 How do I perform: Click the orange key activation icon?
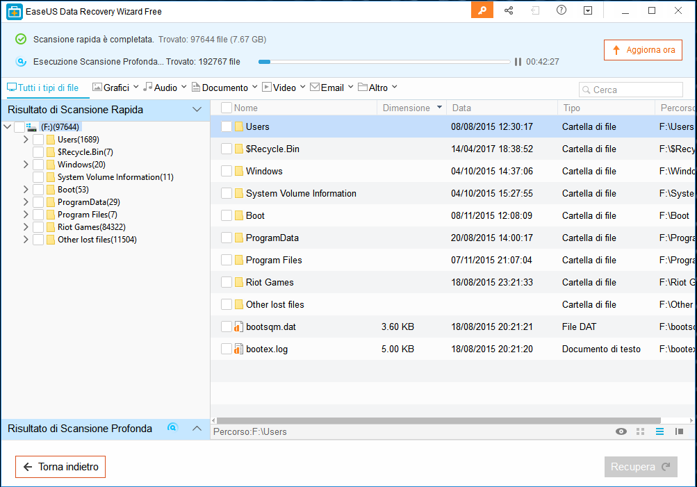482,10
